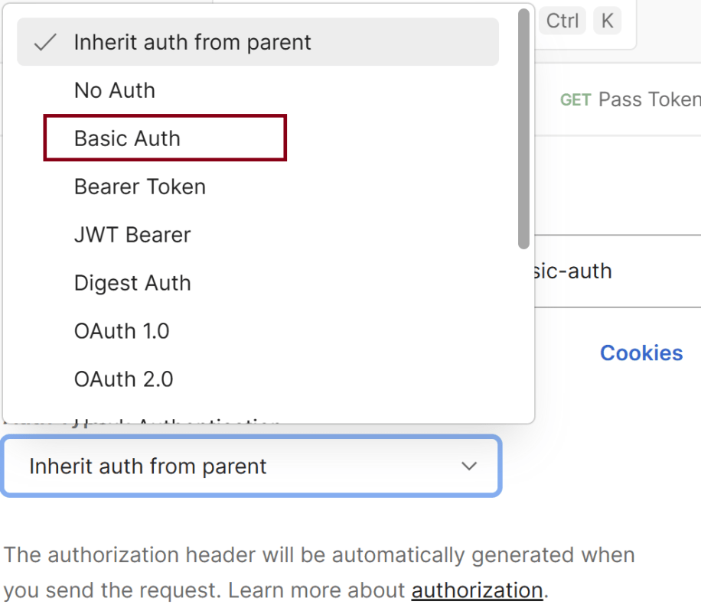Open the authorization help link
The width and height of the screenshot is (701, 611).
(x=477, y=590)
